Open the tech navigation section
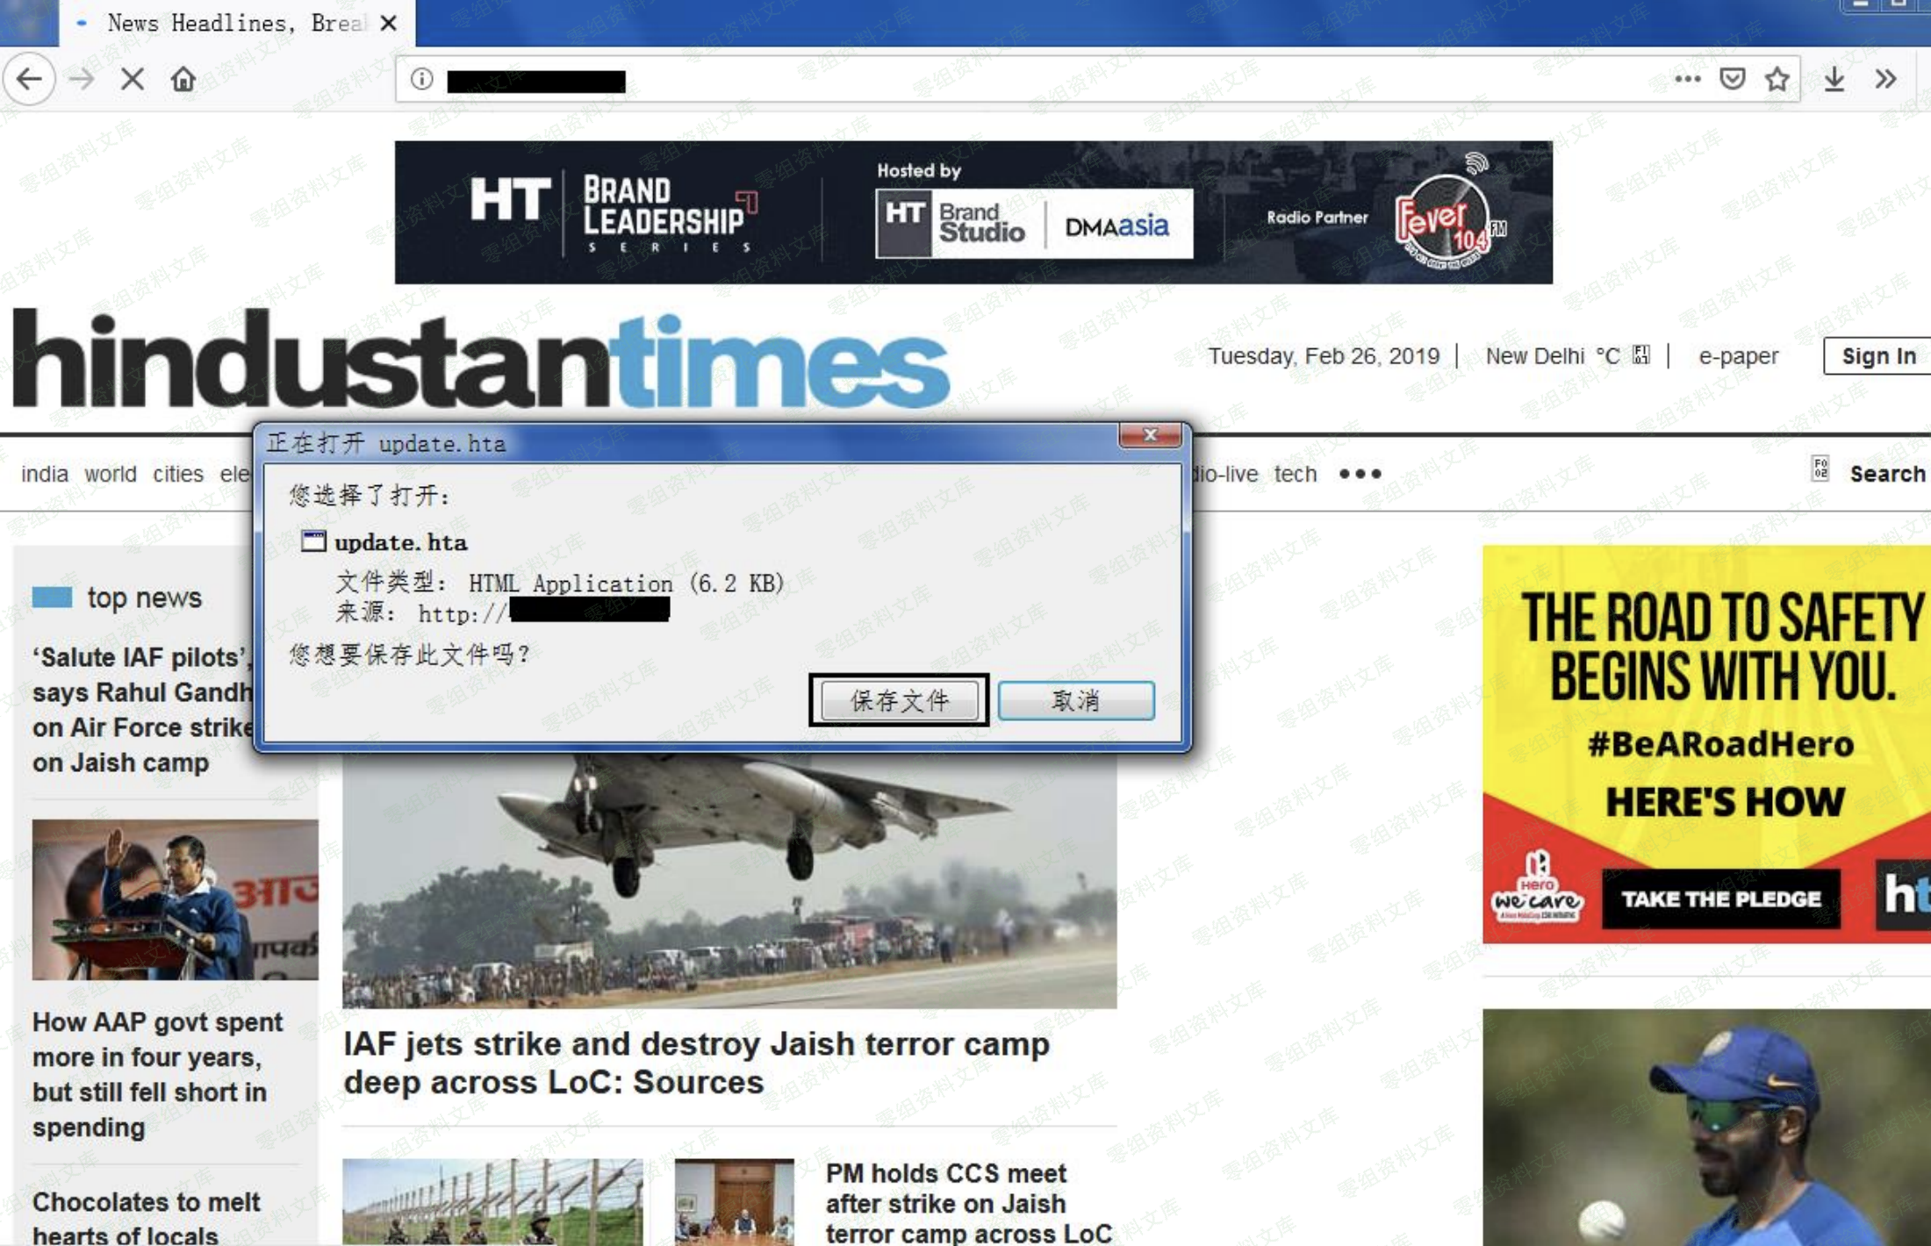Viewport: 1931px width, 1246px height. click(1295, 475)
